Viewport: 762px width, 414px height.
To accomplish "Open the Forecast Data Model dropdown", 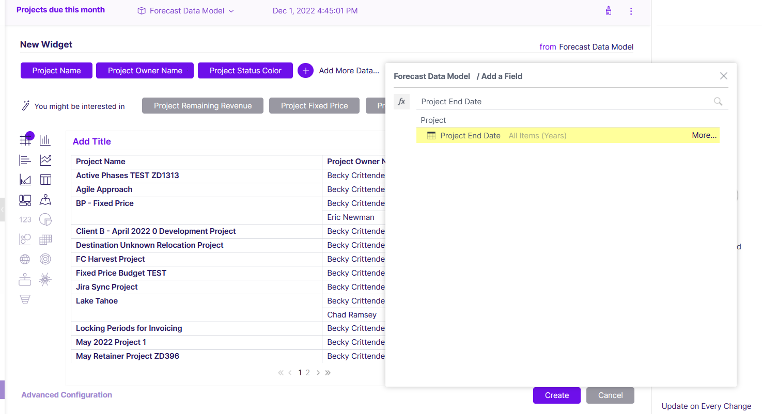I will point(185,11).
